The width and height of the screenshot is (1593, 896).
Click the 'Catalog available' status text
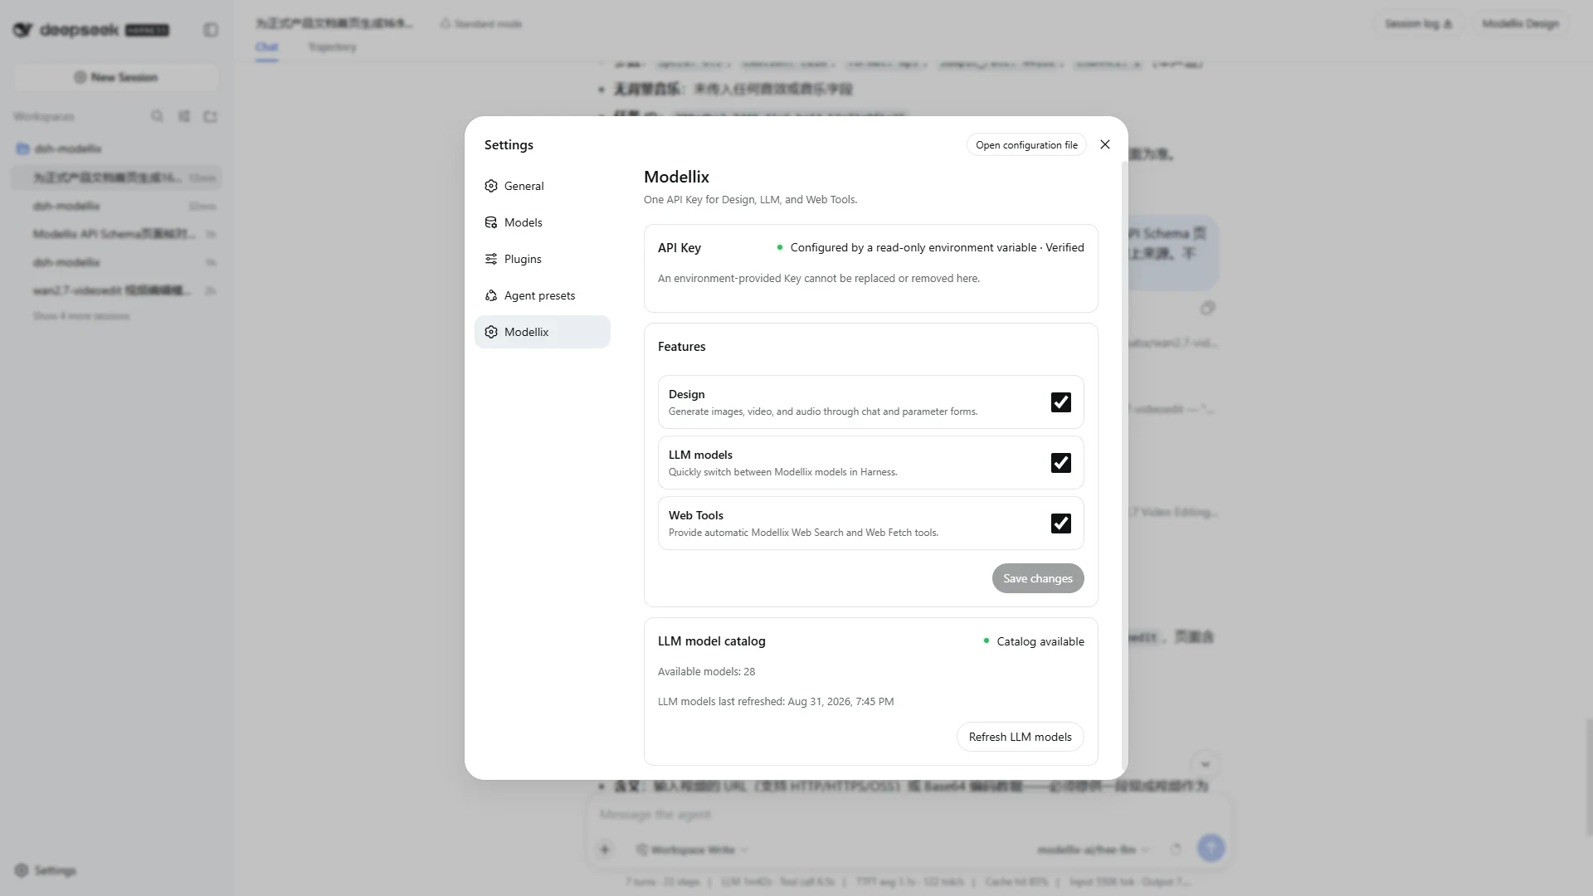click(x=1040, y=641)
